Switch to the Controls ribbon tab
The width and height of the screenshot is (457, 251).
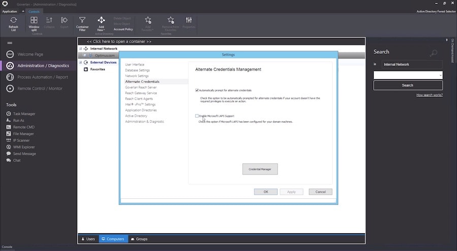click(34, 11)
